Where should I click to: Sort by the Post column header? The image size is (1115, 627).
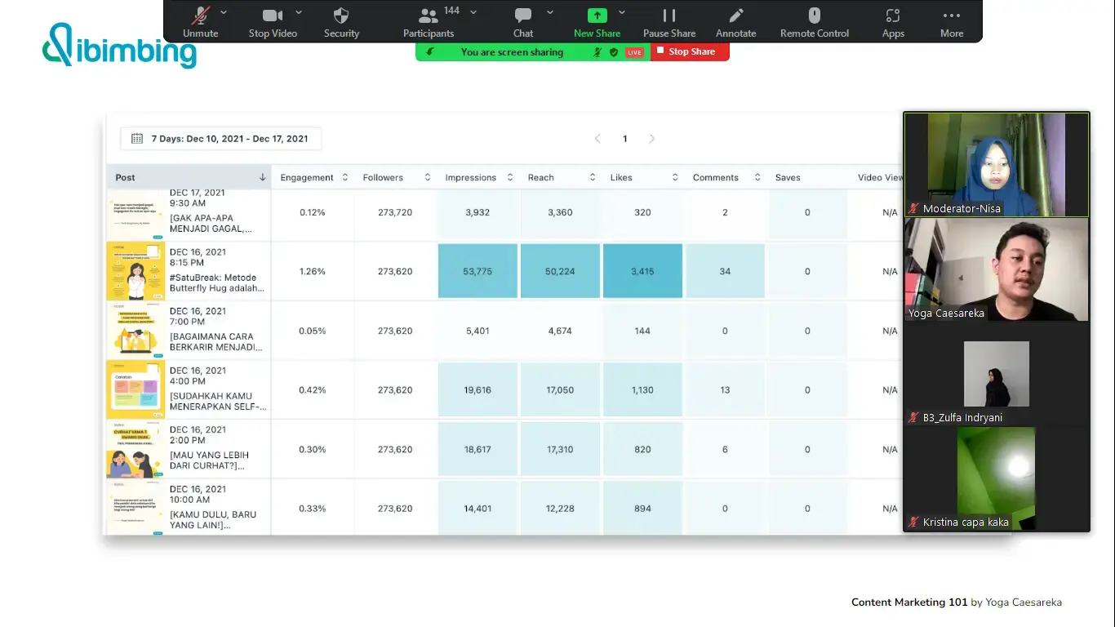coord(189,177)
